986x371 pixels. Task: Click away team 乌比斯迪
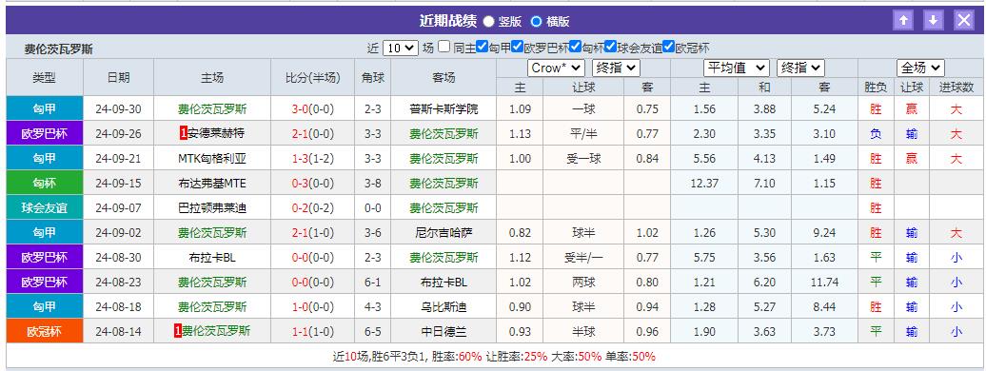(x=444, y=307)
